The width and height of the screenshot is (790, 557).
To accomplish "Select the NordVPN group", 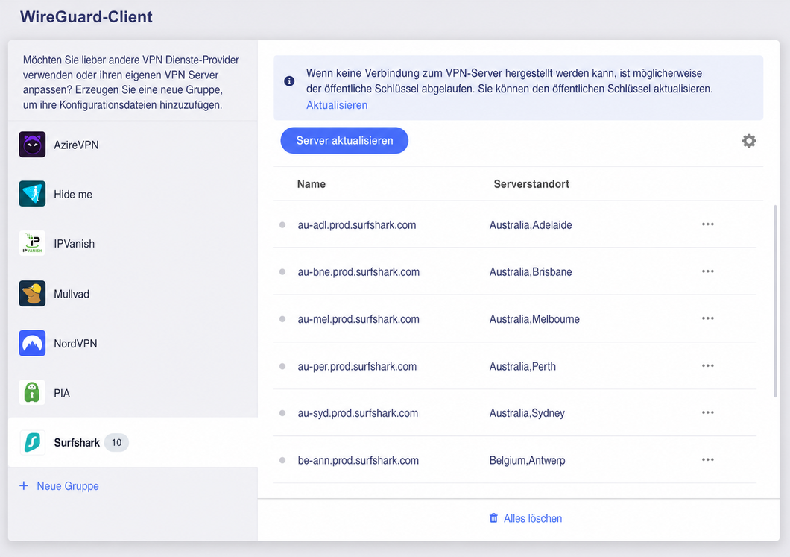I will click(133, 343).
